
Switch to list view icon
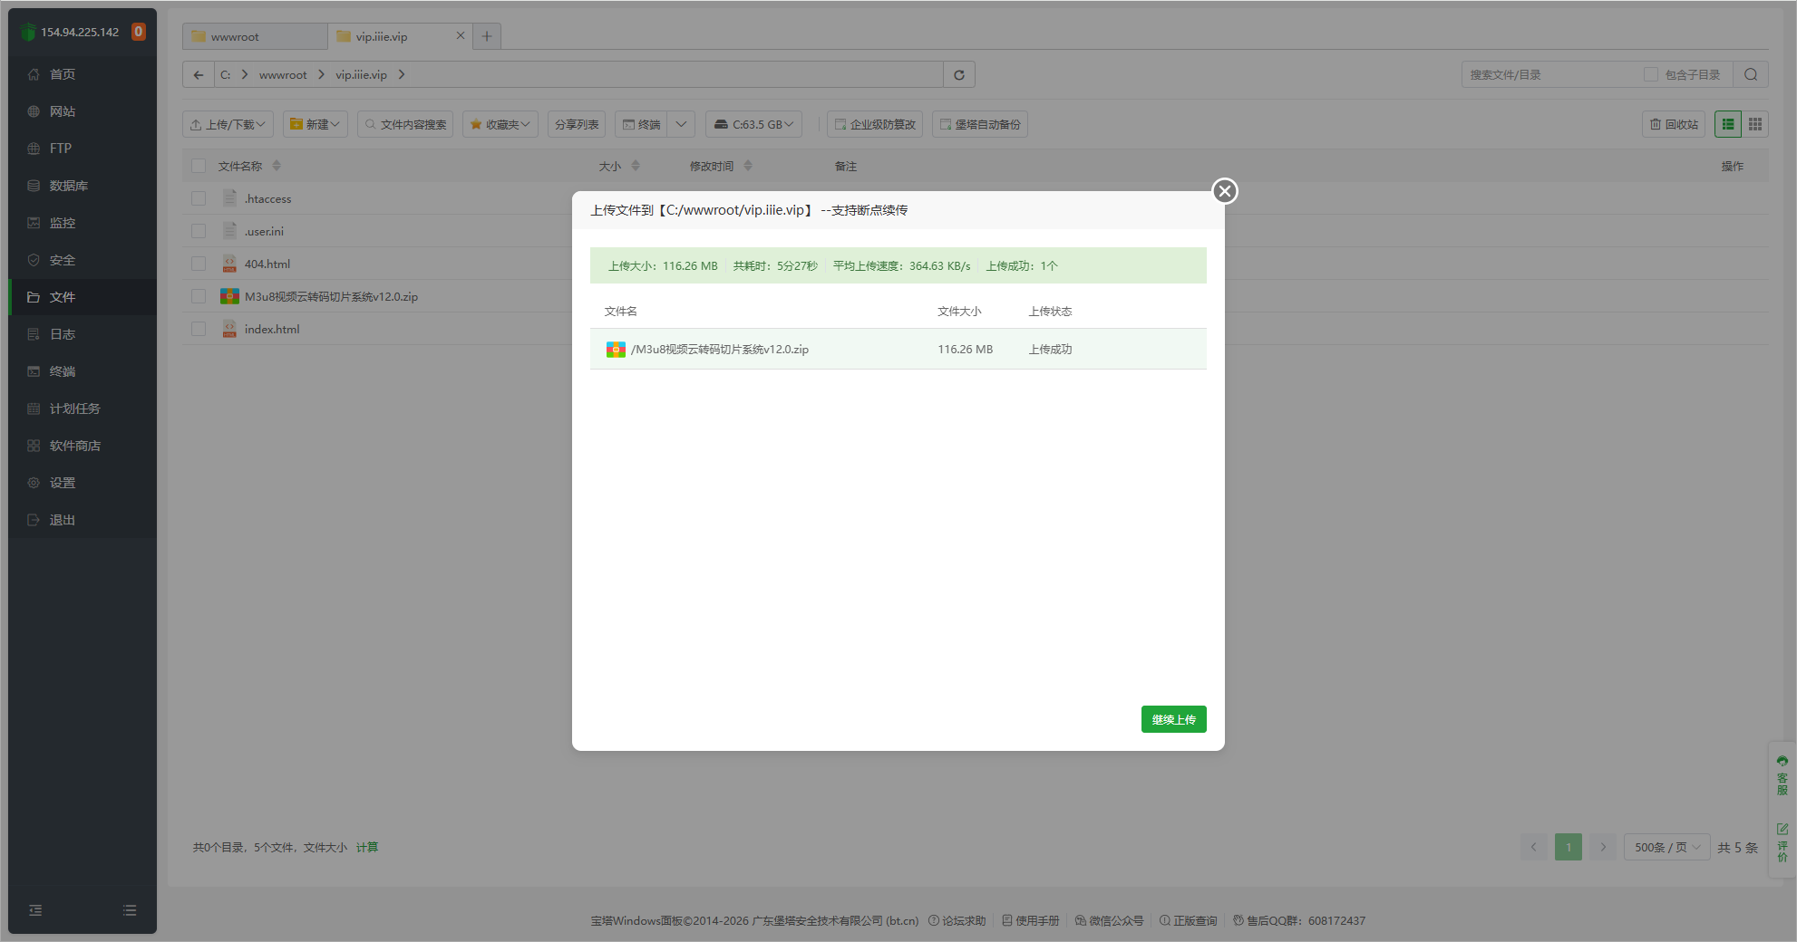click(1728, 125)
